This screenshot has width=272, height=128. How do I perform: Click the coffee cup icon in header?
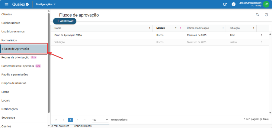[x=225, y=4]
